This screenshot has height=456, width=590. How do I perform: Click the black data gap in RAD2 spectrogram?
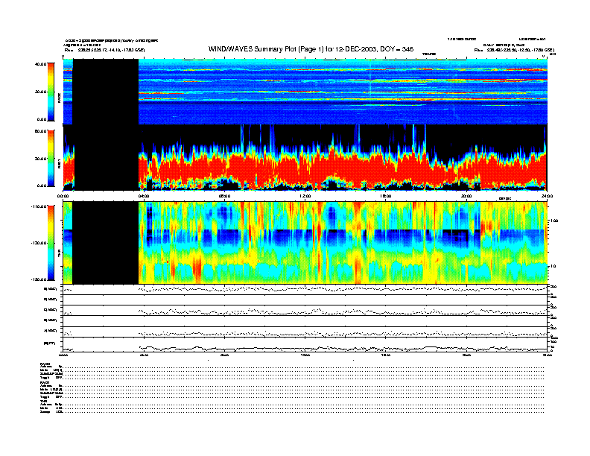(105, 92)
